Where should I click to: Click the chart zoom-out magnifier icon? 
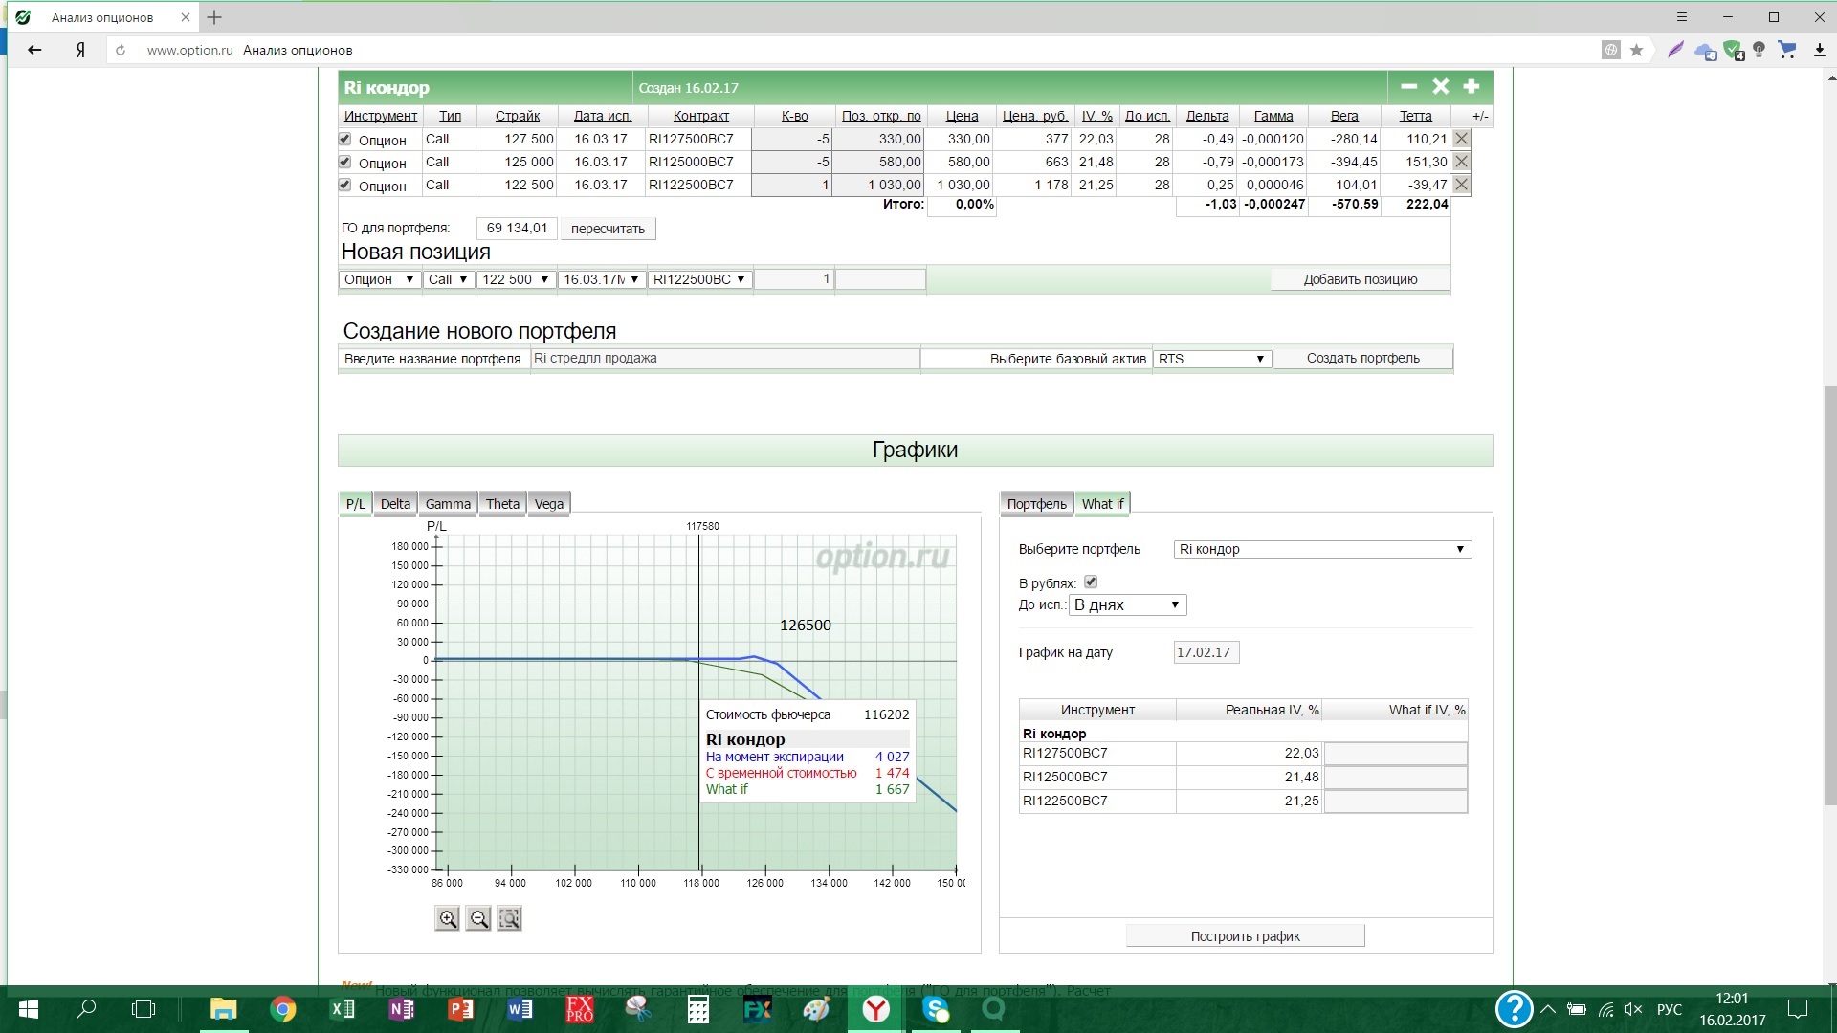478,919
